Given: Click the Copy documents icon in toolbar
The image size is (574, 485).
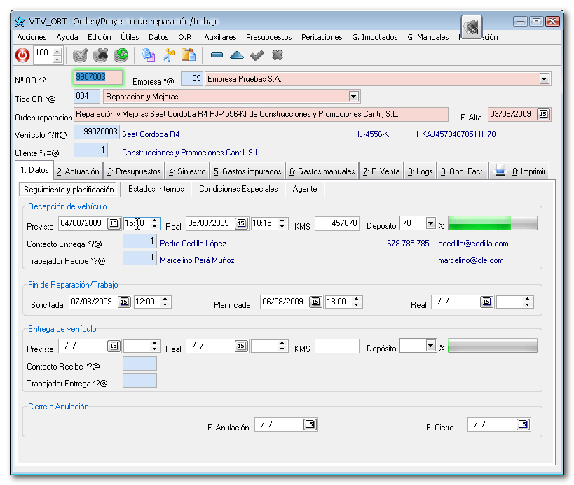Looking at the screenshot, I should pos(149,55).
